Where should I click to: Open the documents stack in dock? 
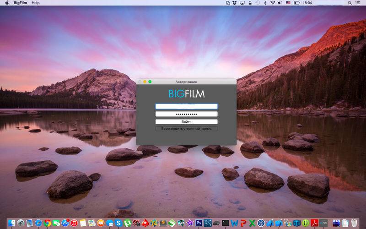345,223
